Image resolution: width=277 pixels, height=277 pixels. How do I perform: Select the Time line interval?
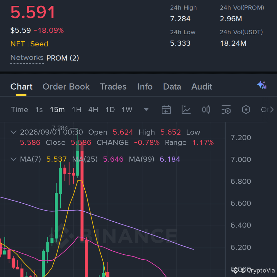(x=19, y=110)
